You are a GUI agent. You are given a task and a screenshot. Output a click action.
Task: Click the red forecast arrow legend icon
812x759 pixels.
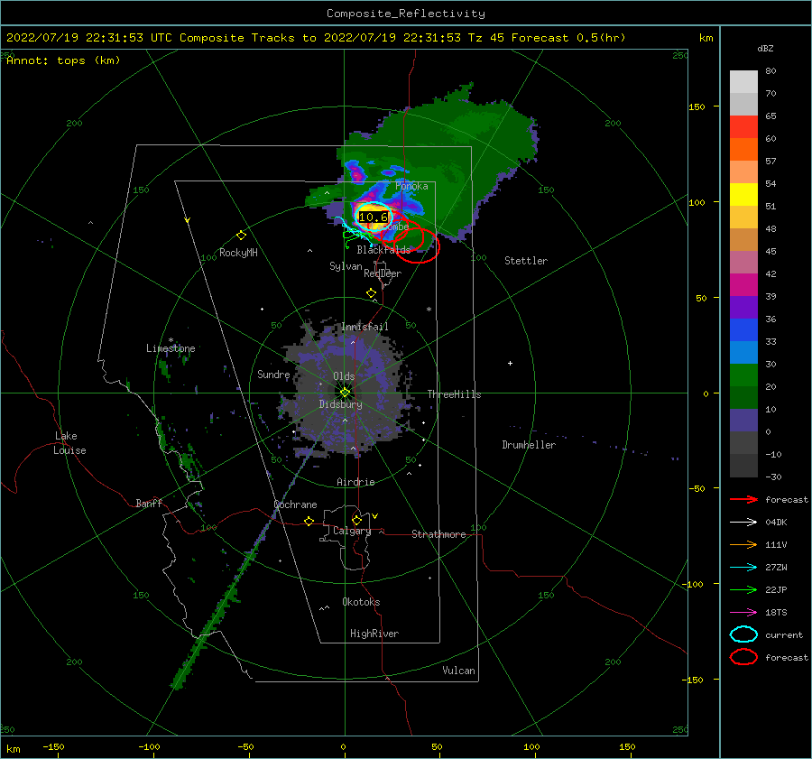click(743, 499)
